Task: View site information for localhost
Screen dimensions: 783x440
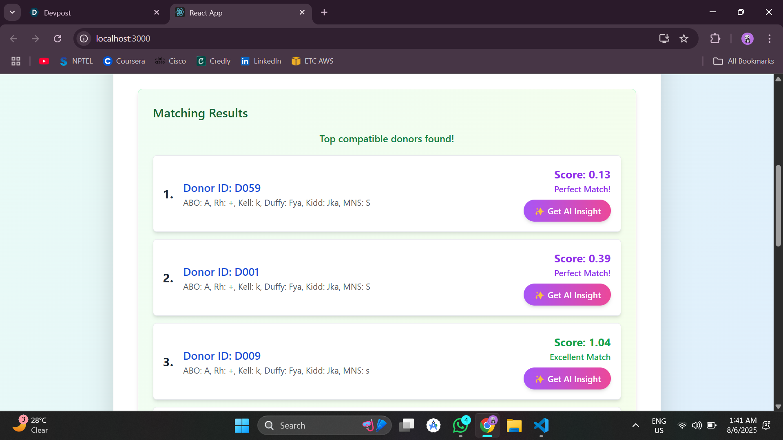Action: (x=84, y=39)
